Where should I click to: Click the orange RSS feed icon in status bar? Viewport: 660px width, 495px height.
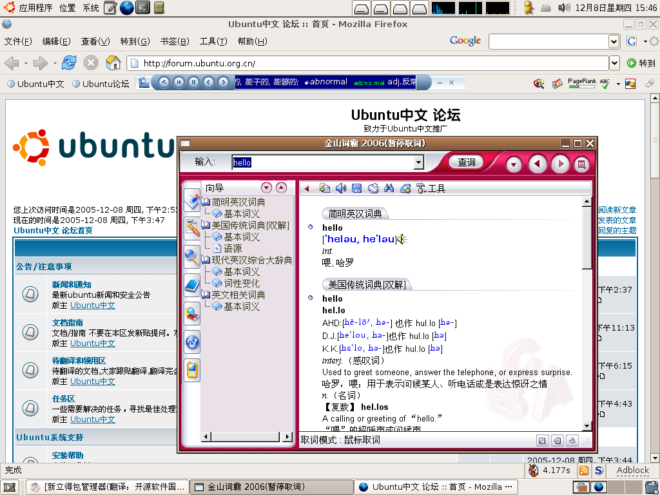click(x=584, y=470)
